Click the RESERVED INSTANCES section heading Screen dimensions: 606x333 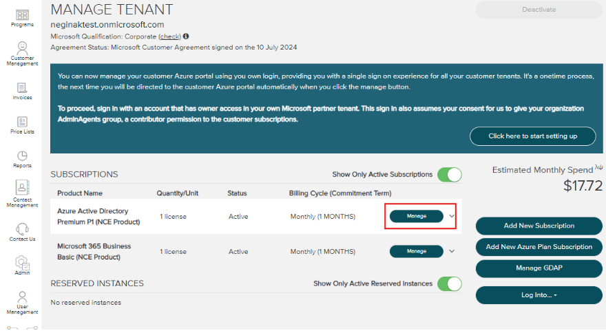[x=97, y=283]
